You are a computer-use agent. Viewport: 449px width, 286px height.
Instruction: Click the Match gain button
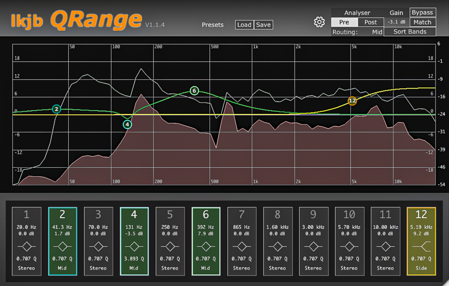coord(423,22)
